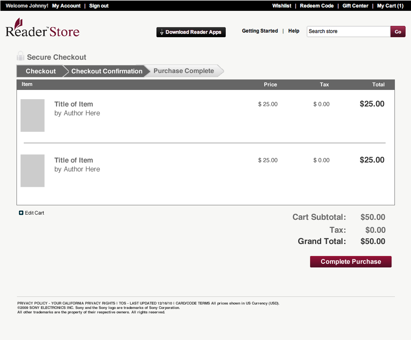Select the Checkout step tab
The image size is (411, 340).
tap(41, 71)
